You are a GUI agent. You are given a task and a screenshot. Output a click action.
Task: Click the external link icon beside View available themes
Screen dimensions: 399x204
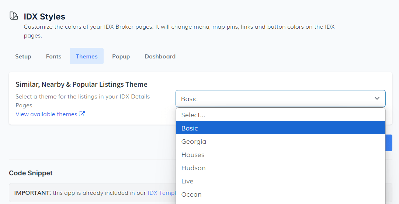[82, 114]
